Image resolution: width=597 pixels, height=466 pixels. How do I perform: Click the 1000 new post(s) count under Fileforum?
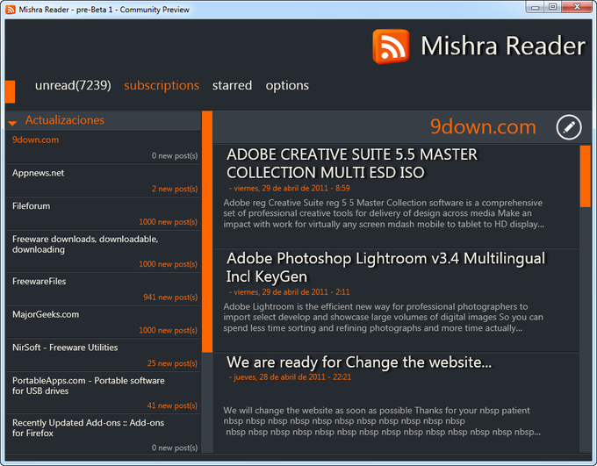pos(169,221)
